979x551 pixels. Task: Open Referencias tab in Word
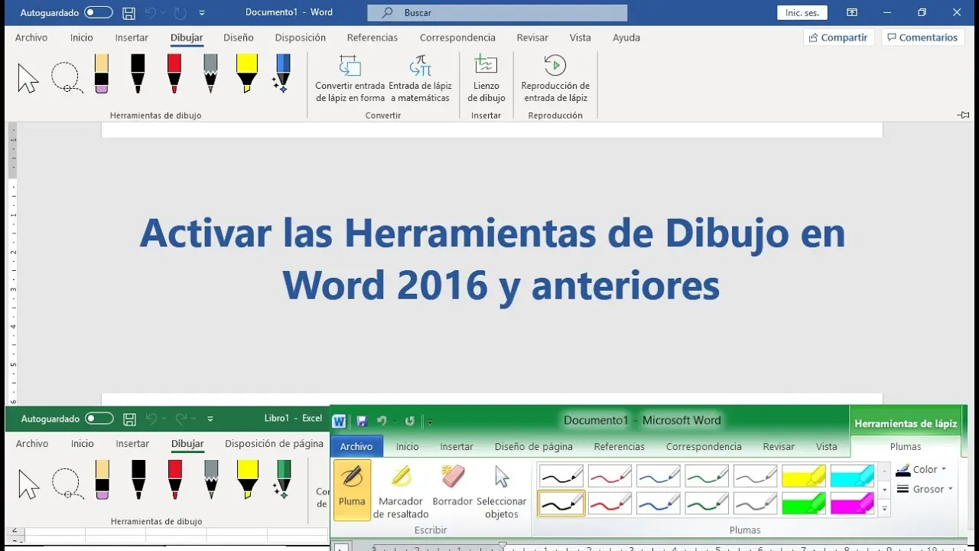(x=372, y=37)
